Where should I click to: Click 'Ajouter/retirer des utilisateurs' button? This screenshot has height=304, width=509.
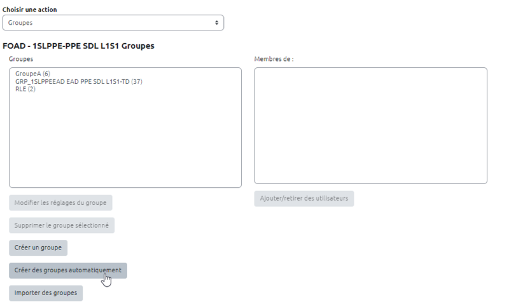click(x=304, y=199)
